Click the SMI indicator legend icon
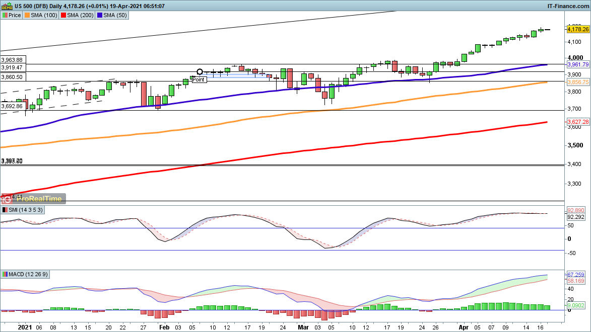This screenshot has height=332, width=591. pyautogui.click(x=5, y=209)
